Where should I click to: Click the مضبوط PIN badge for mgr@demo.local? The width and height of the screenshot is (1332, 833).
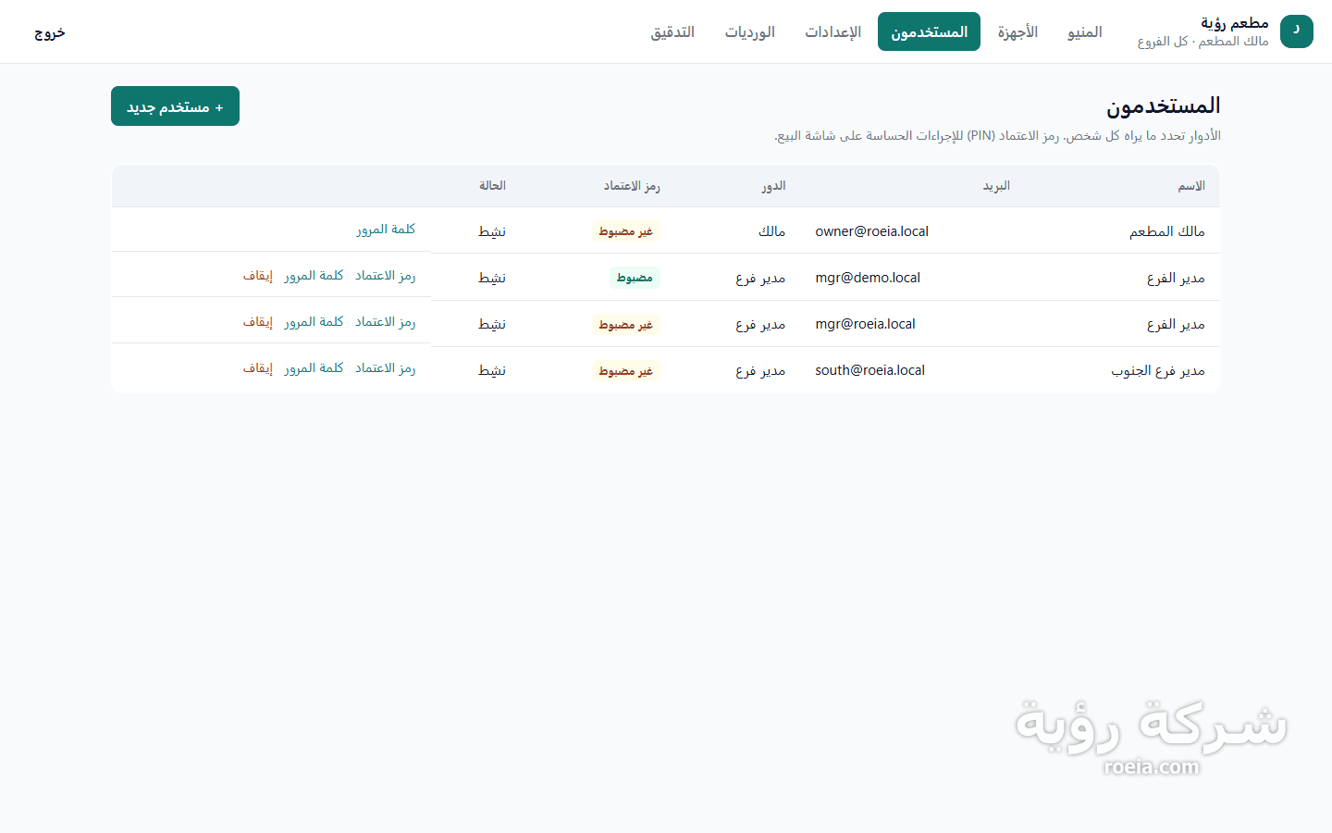[x=635, y=278]
